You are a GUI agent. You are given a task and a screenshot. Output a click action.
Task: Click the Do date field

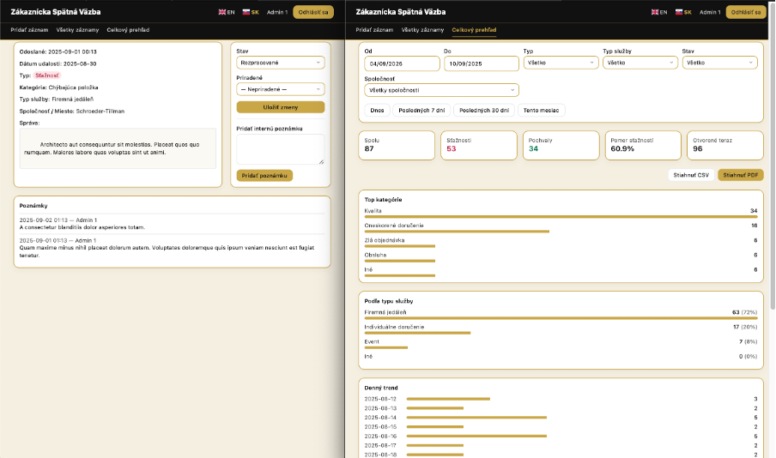click(x=481, y=63)
